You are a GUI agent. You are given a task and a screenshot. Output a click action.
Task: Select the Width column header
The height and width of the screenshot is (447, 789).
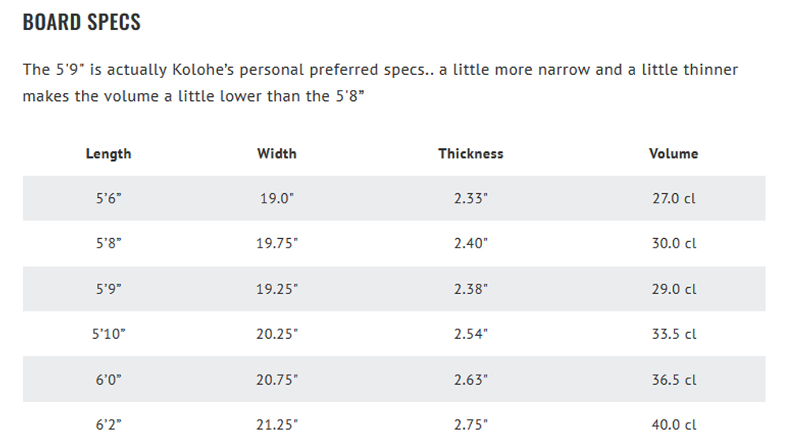[277, 154]
